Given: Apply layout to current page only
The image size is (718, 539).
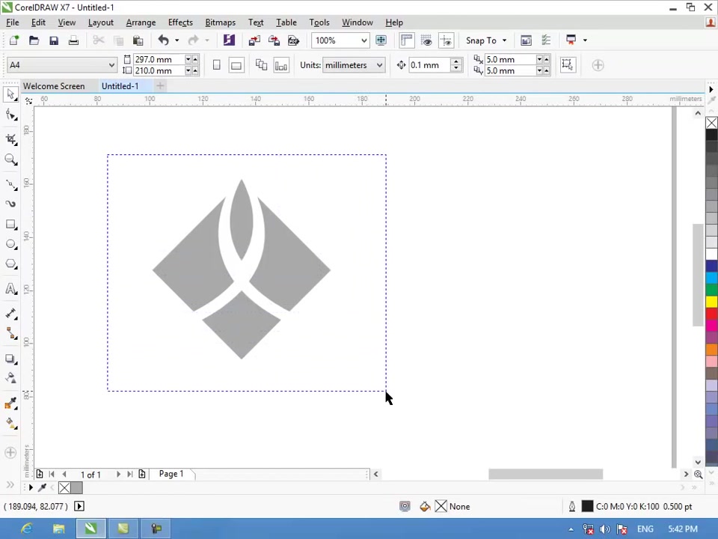Looking at the screenshot, I should click(281, 65).
